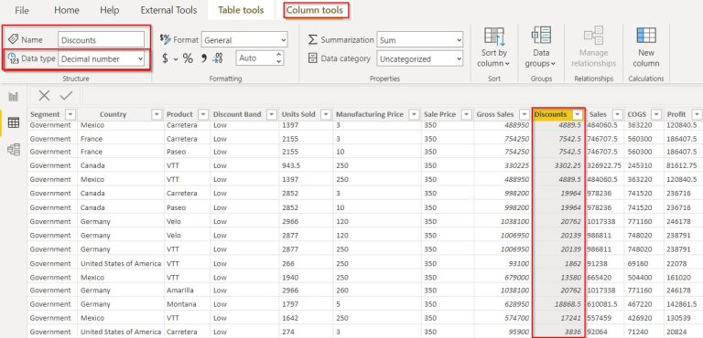Expand the Summarization Sum dropdown

(419, 40)
